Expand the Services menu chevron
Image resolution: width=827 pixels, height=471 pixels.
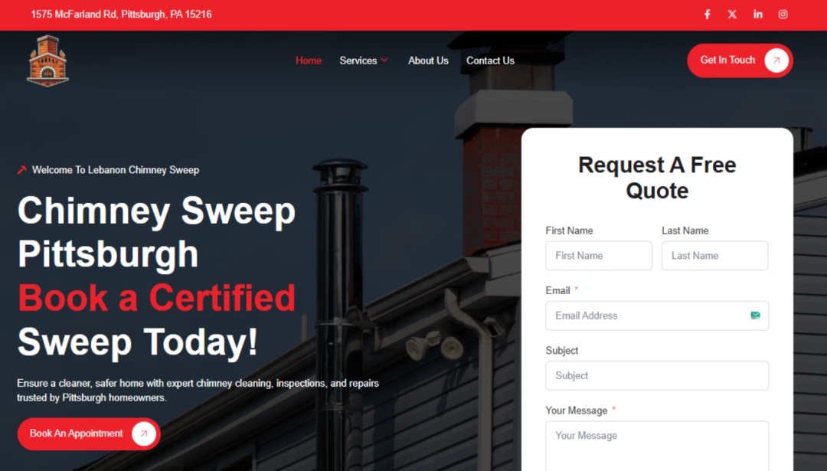click(384, 61)
